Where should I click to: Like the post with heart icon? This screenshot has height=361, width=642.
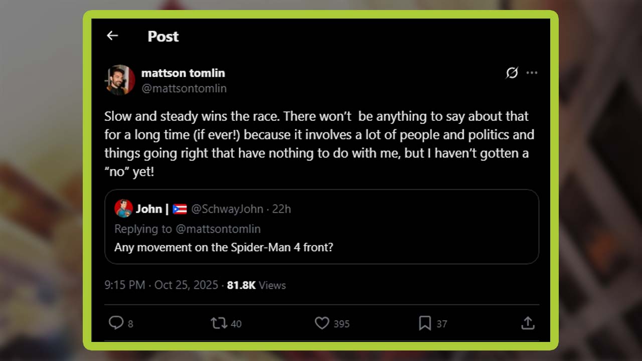(x=322, y=323)
